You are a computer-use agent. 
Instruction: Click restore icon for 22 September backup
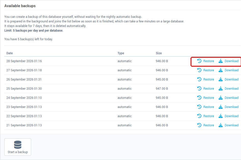point(199,116)
